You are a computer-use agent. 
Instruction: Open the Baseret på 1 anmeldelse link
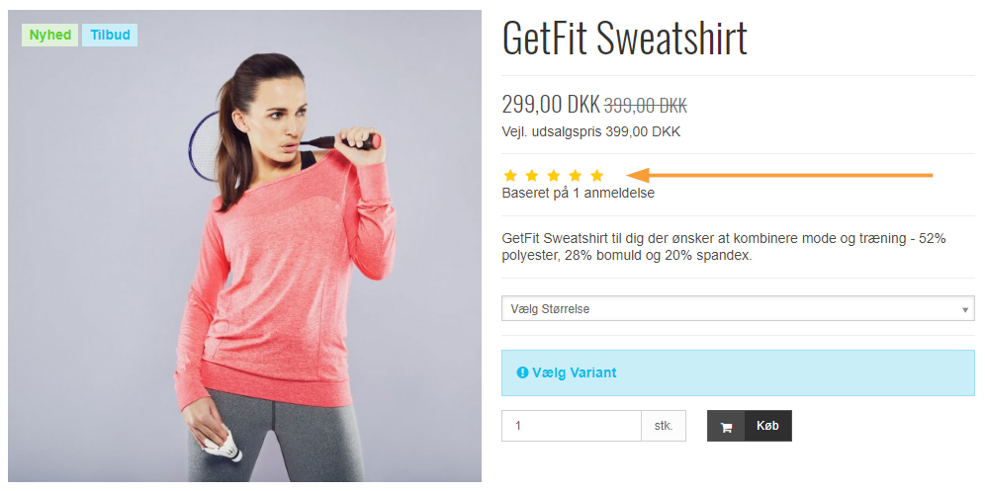point(578,194)
